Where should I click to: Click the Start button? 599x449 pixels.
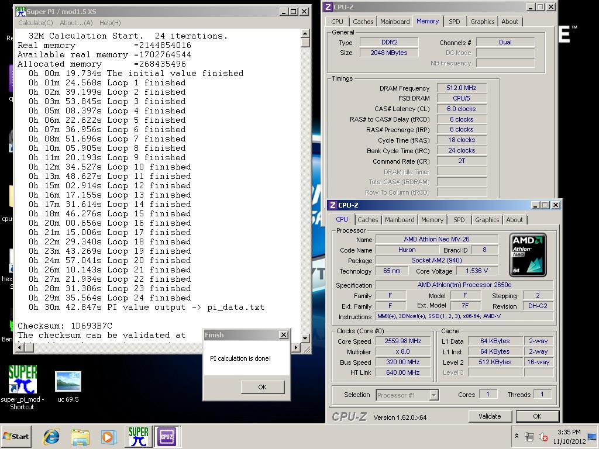[x=16, y=436]
